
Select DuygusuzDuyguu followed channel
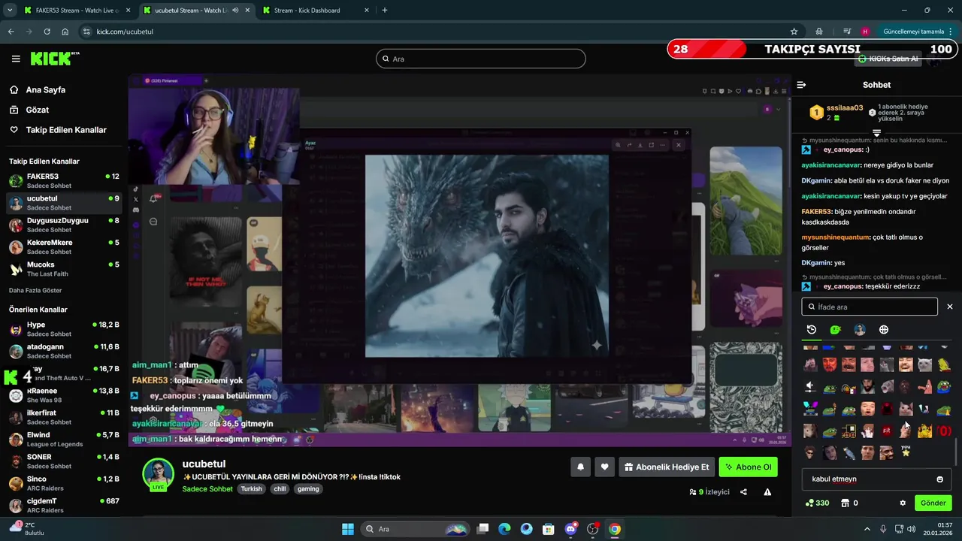pos(64,225)
